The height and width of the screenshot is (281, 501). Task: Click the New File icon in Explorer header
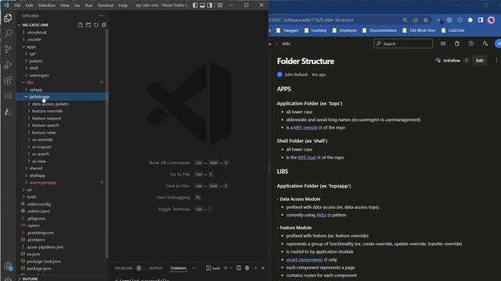pyautogui.click(x=80, y=25)
